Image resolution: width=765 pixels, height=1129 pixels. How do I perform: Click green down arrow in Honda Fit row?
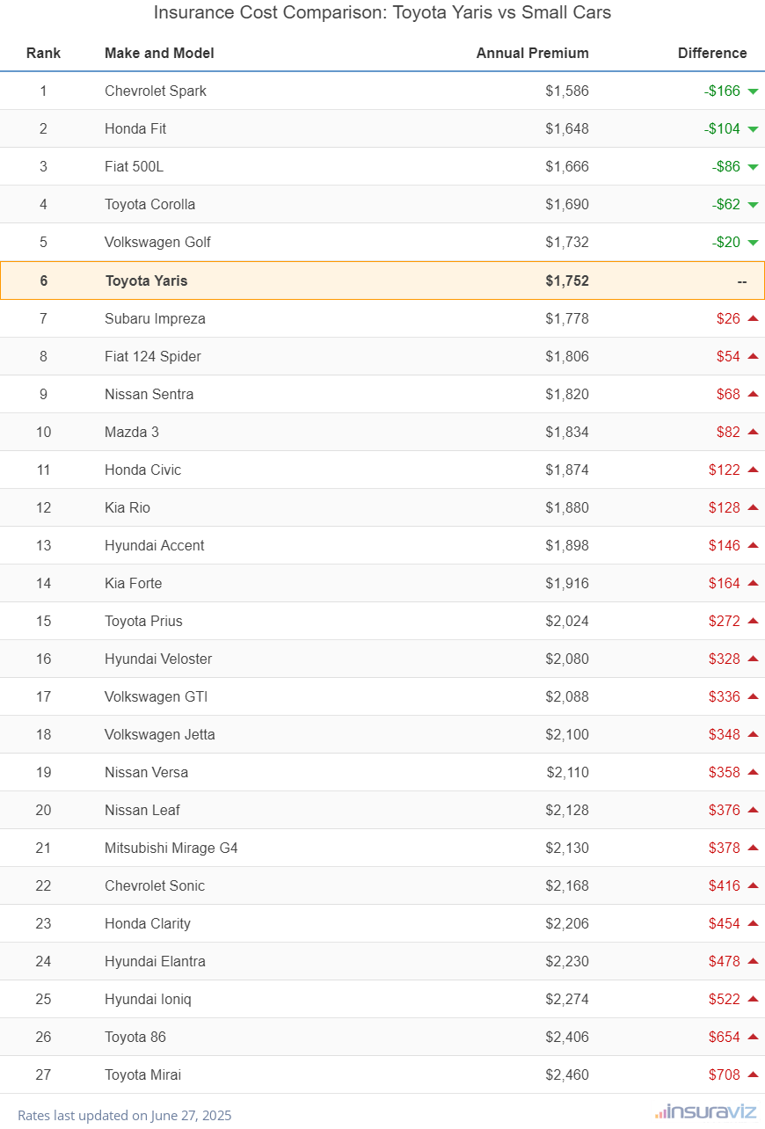[753, 129]
